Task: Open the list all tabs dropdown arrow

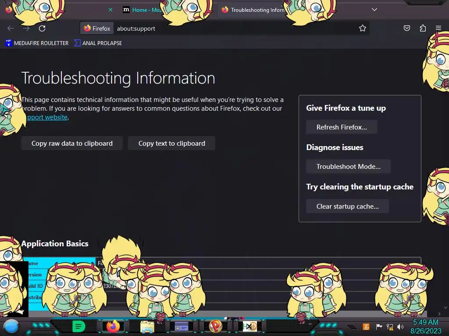Action: [374, 10]
